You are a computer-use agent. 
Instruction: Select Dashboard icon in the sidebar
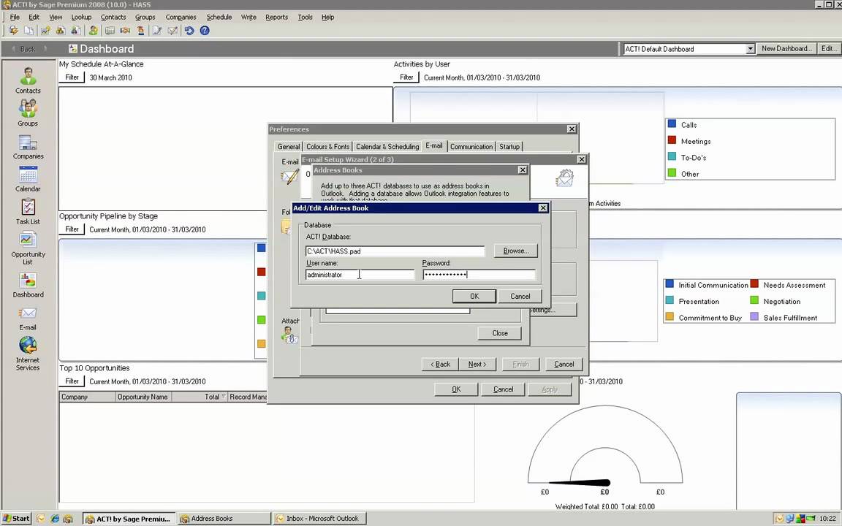[x=28, y=284]
